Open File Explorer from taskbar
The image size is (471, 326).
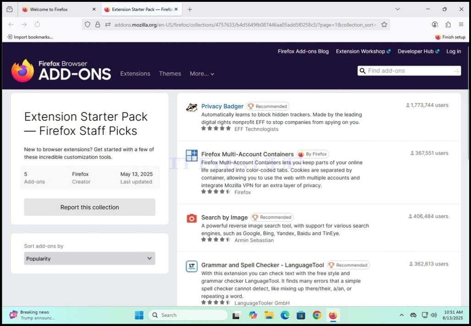coord(269,315)
